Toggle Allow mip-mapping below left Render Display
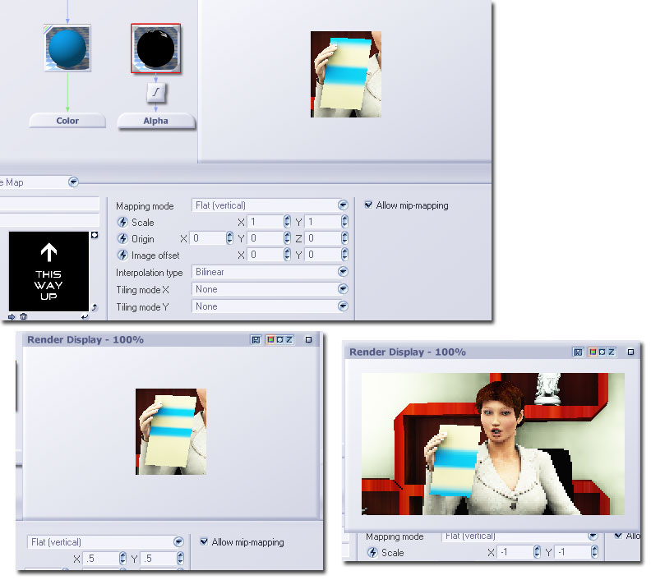The height and width of the screenshot is (580, 651). pyautogui.click(x=204, y=541)
